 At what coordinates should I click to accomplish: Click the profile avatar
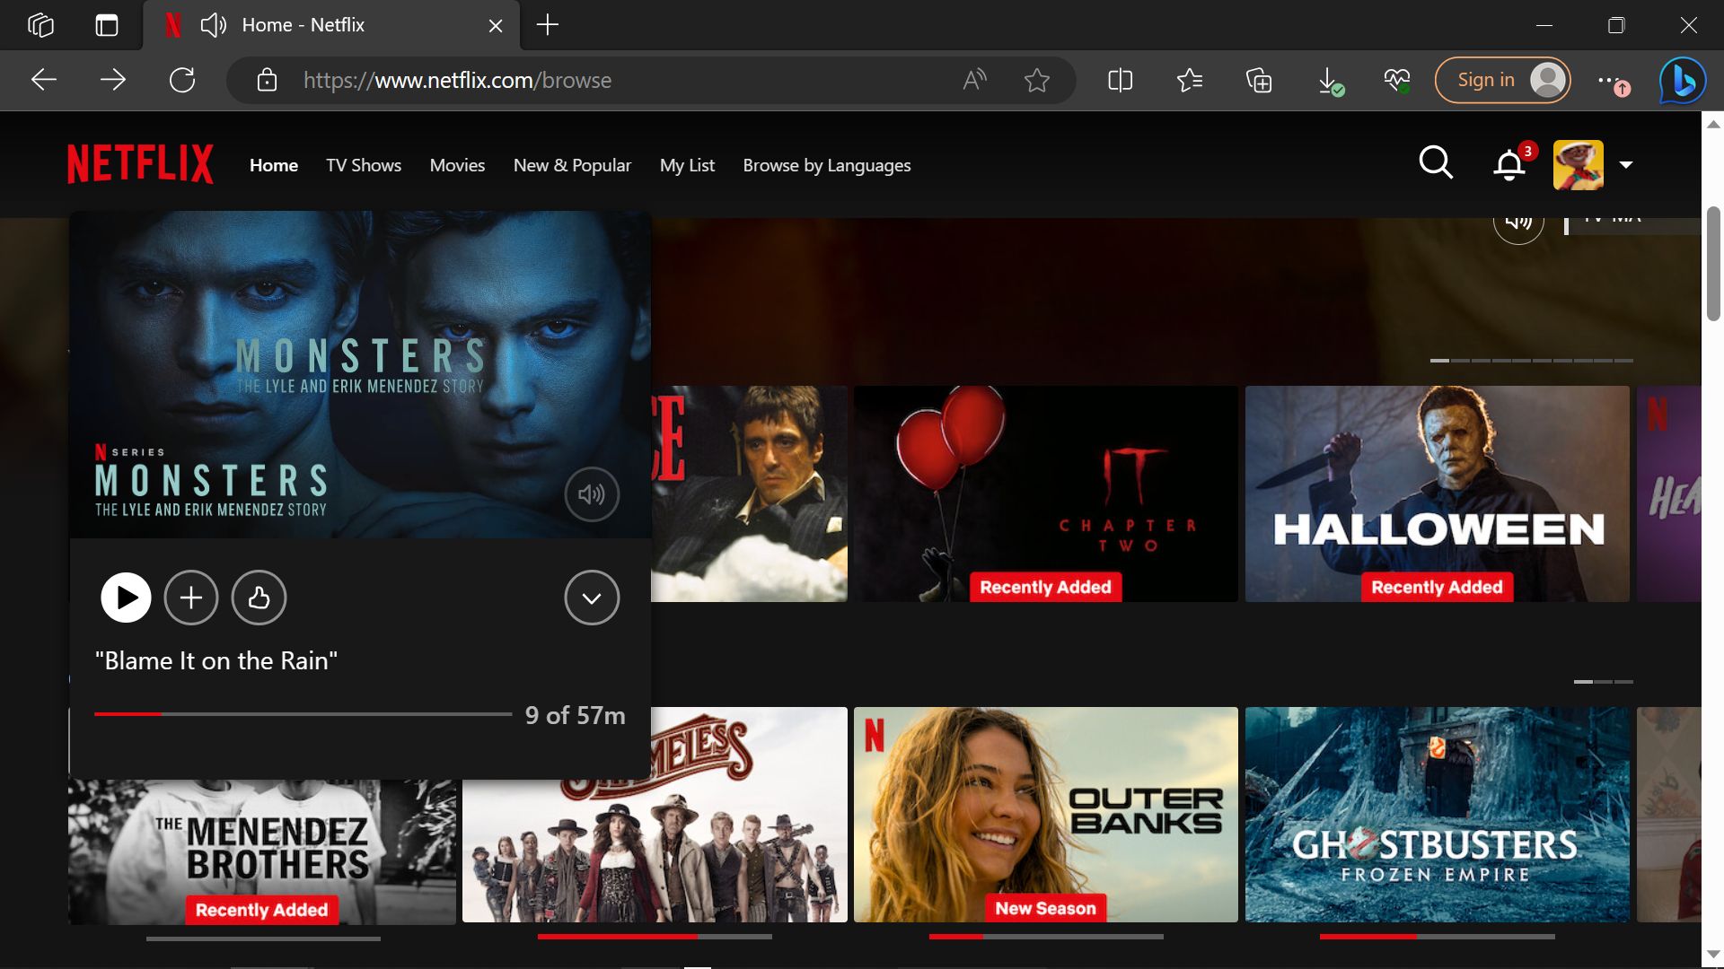click(1579, 165)
